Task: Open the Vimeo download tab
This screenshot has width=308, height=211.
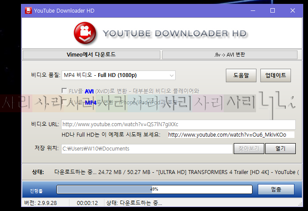Action: (x=91, y=54)
